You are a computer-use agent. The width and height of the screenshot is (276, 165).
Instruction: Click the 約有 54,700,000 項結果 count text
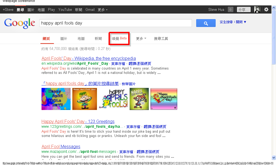(x=60, y=49)
